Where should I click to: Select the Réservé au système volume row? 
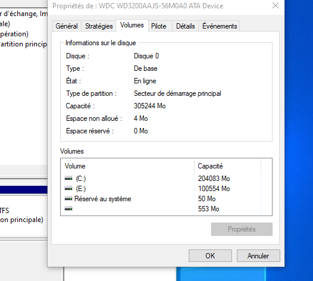166,199
